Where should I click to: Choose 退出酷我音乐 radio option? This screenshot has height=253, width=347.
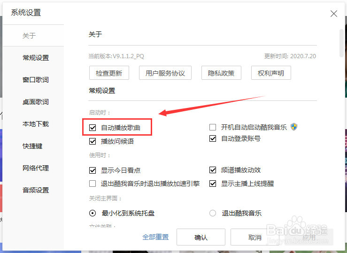[213, 213]
